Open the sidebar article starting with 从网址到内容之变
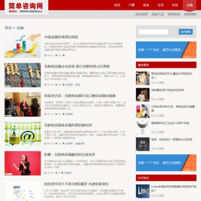 point(173,108)
